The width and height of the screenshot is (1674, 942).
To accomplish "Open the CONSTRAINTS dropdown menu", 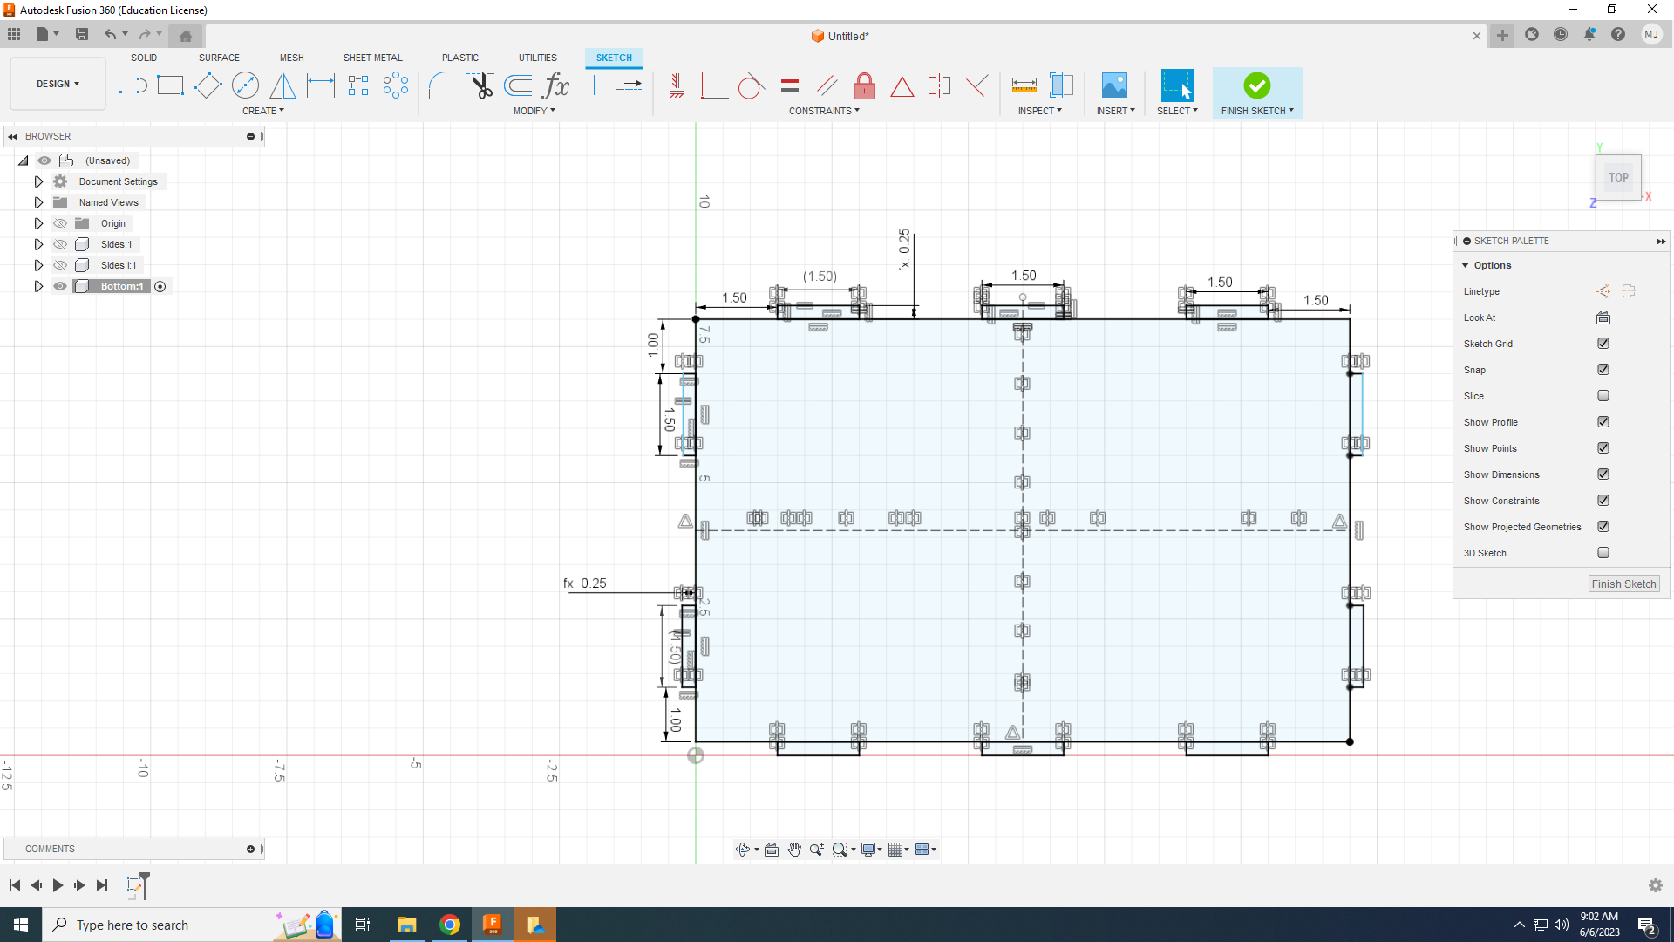I will (824, 111).
